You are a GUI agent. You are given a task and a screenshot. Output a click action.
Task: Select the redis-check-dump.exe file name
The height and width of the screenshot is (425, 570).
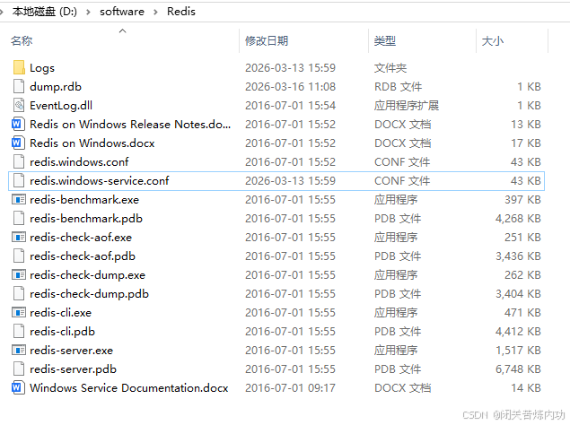pos(88,275)
